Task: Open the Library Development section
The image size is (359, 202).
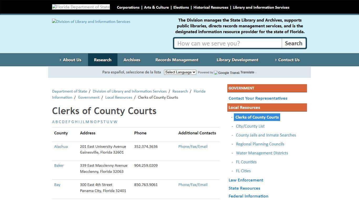Action: coord(237,60)
